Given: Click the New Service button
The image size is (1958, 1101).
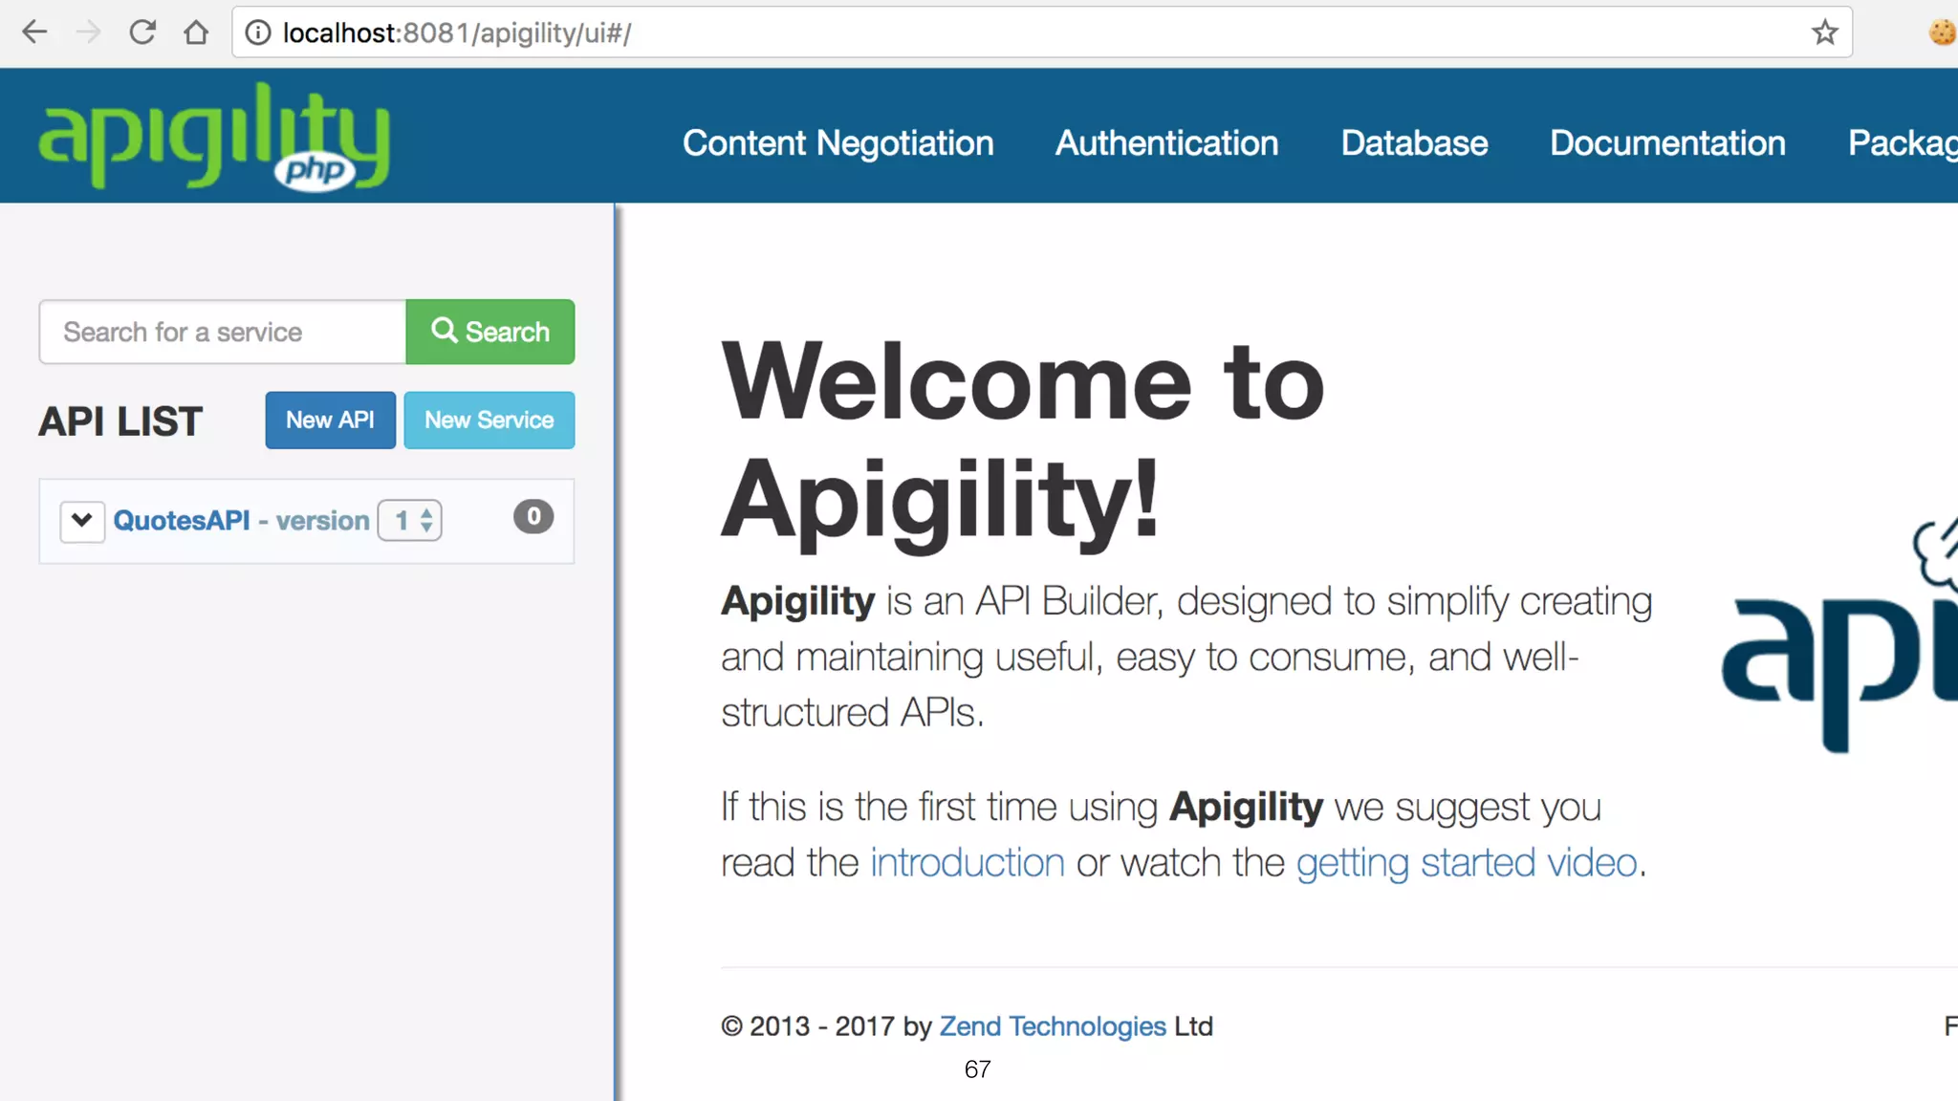Looking at the screenshot, I should tap(489, 420).
